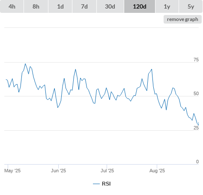
Task: Choose the 1d time range tab
Action: coord(60,6)
